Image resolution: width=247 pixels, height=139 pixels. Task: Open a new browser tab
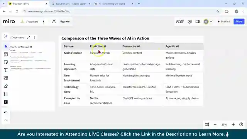tap(139, 3)
